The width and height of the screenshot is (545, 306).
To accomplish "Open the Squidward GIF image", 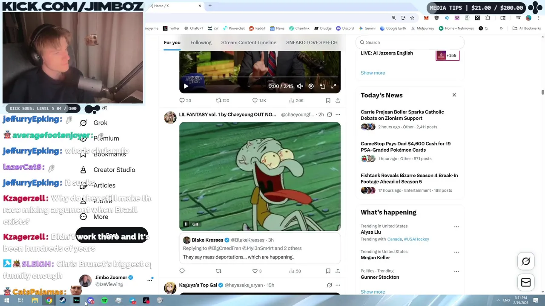I will 260,176.
